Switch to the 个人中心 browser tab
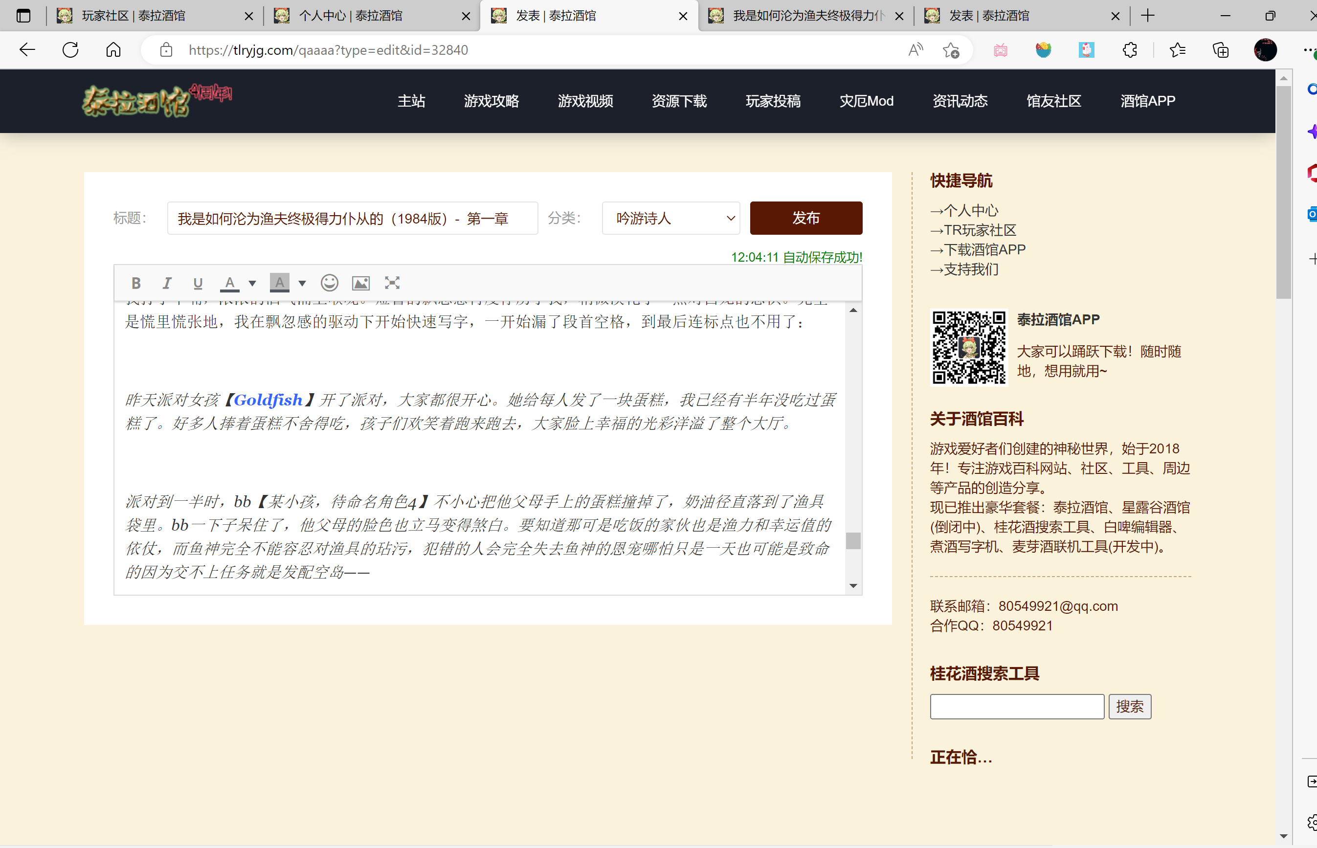The height and width of the screenshot is (848, 1317). point(351,16)
